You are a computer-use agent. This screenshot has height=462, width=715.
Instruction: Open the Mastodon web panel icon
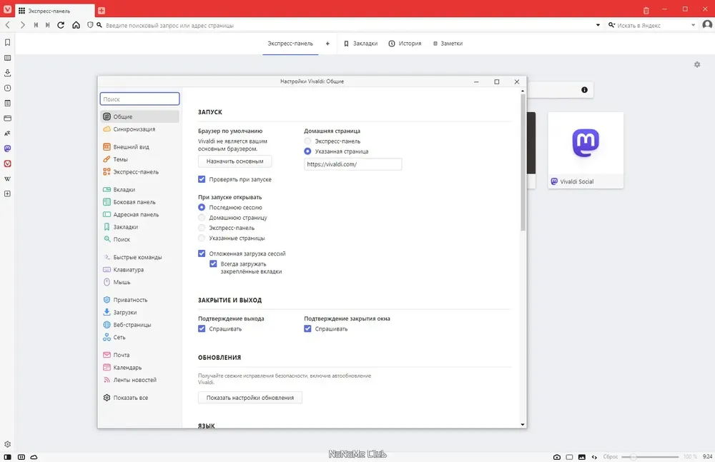point(7,149)
